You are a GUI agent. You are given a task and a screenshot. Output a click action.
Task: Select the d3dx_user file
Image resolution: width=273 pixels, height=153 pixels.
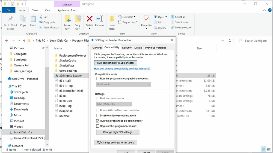coord(66,101)
